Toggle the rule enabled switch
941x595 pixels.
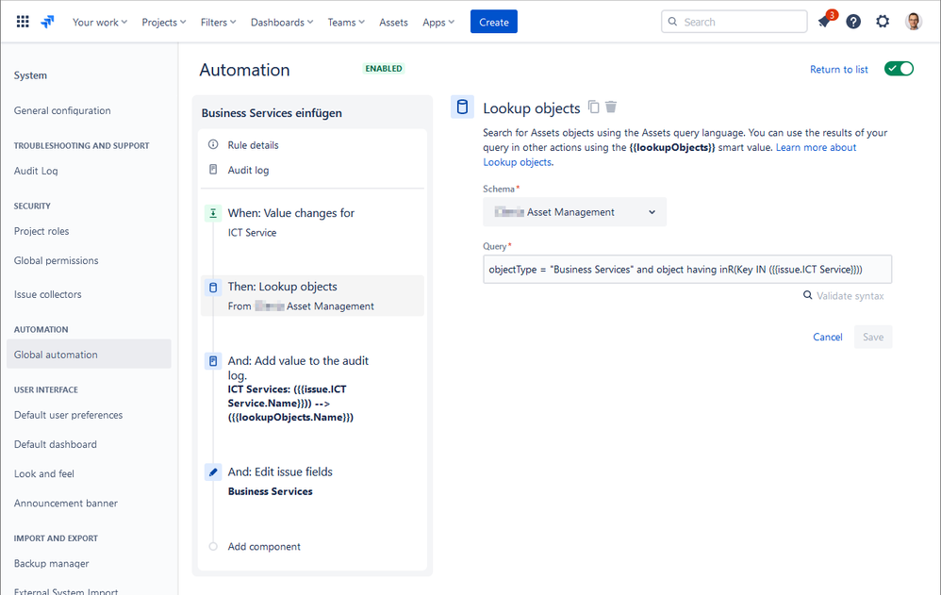(x=899, y=69)
